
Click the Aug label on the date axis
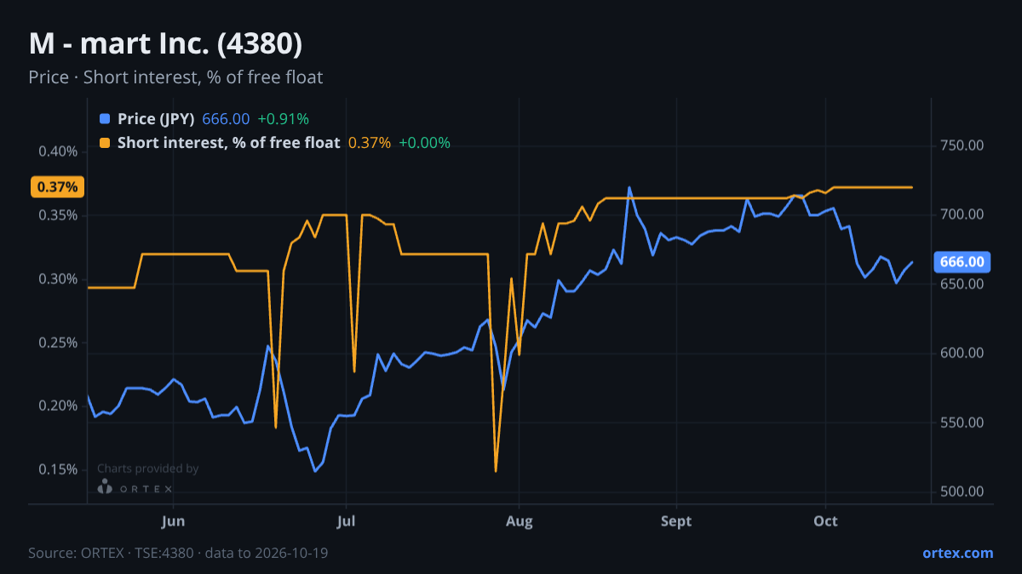(519, 520)
